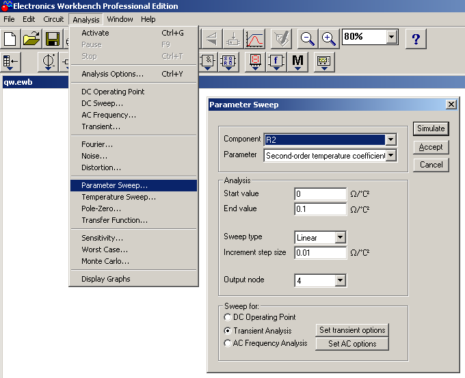Image resolution: width=465 pixels, height=378 pixels.
Task: Open the Miscellaneous 'M' parts bin
Action: click(297, 62)
